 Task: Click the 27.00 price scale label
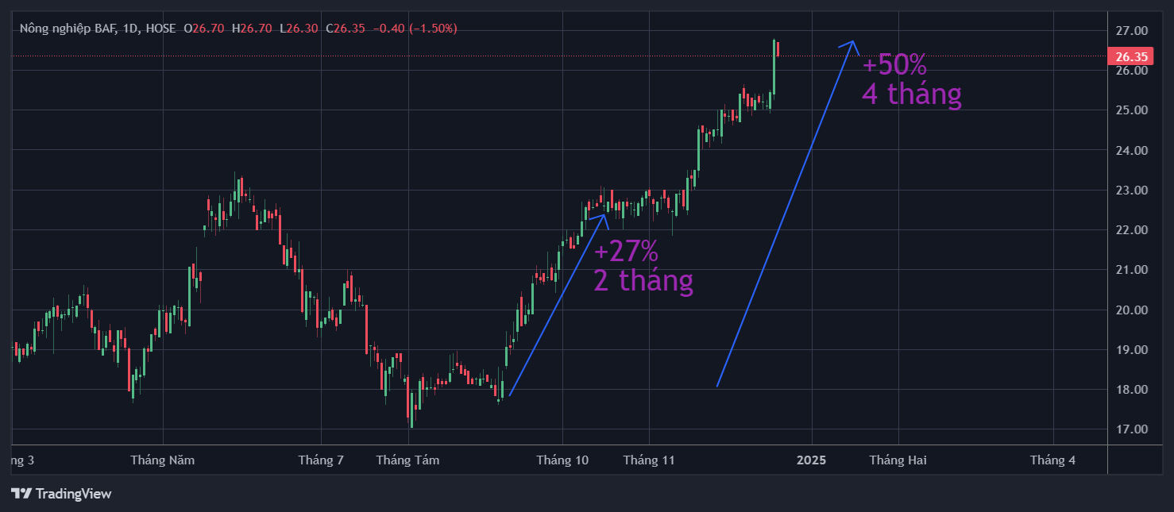pos(1131,31)
